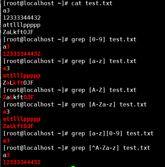Click the 'grep [a-z][0-9] test.txt' command

(x=113, y=134)
